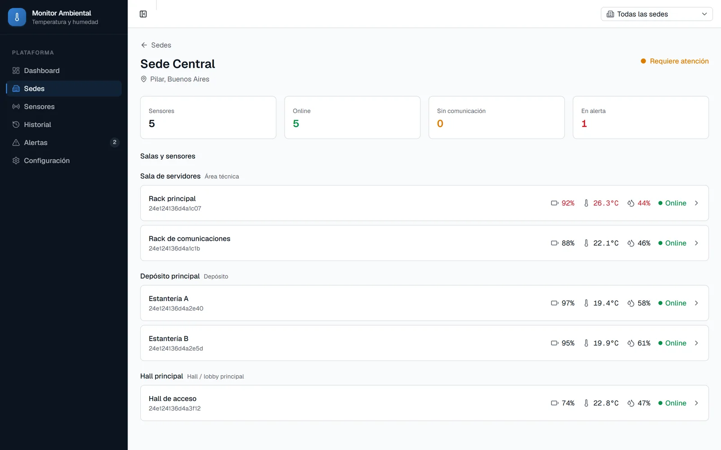Image resolution: width=721 pixels, height=450 pixels.
Task: Go back via the Sedes breadcrumb link
Action: click(x=156, y=45)
